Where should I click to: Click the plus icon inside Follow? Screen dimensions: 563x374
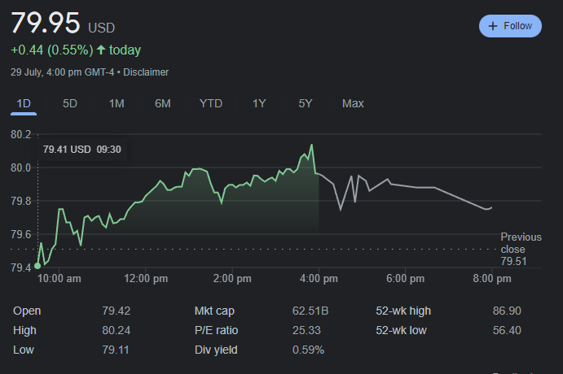point(492,26)
